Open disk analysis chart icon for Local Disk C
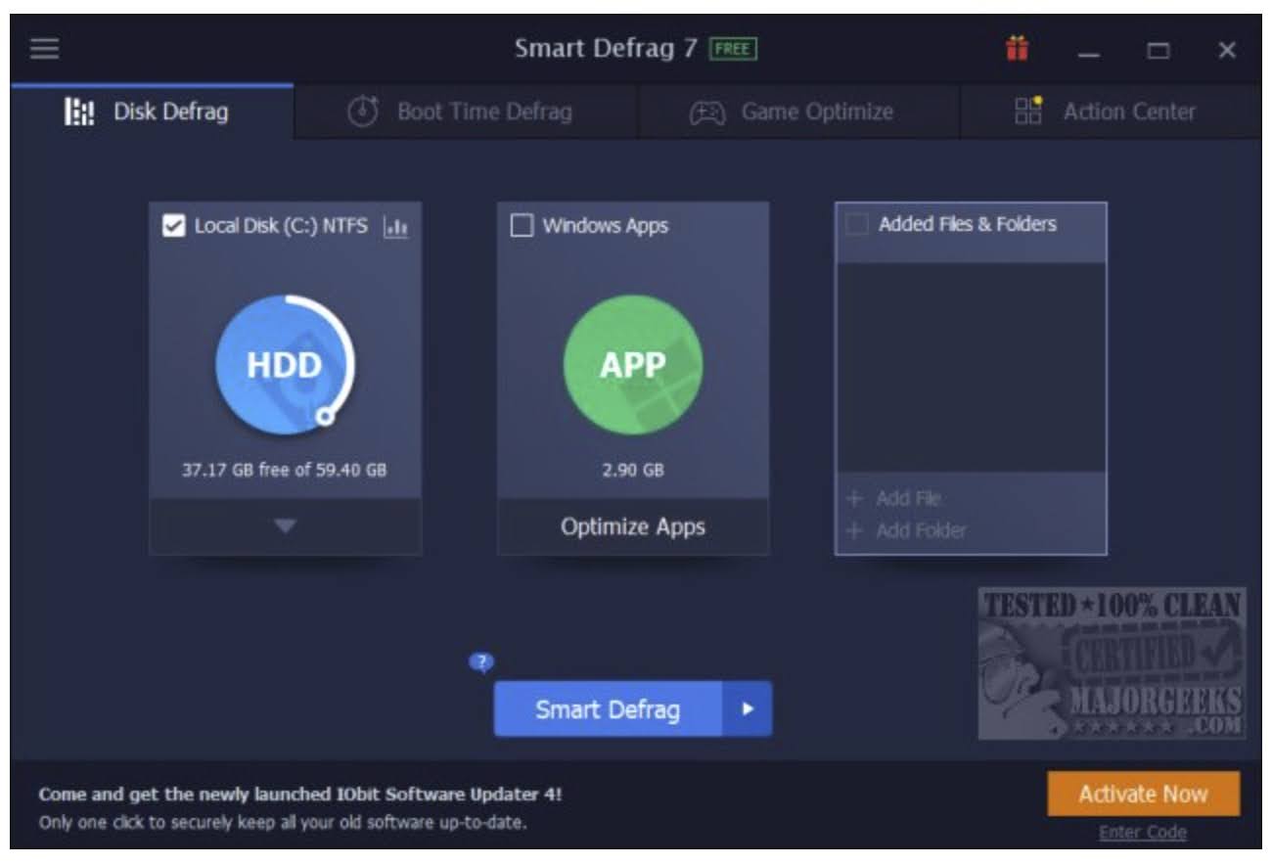This screenshot has width=1272, height=865. [x=396, y=227]
